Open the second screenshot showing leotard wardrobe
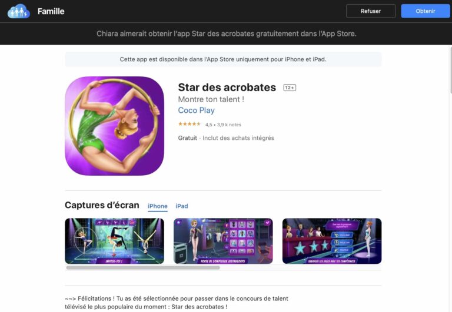 pyautogui.click(x=223, y=241)
